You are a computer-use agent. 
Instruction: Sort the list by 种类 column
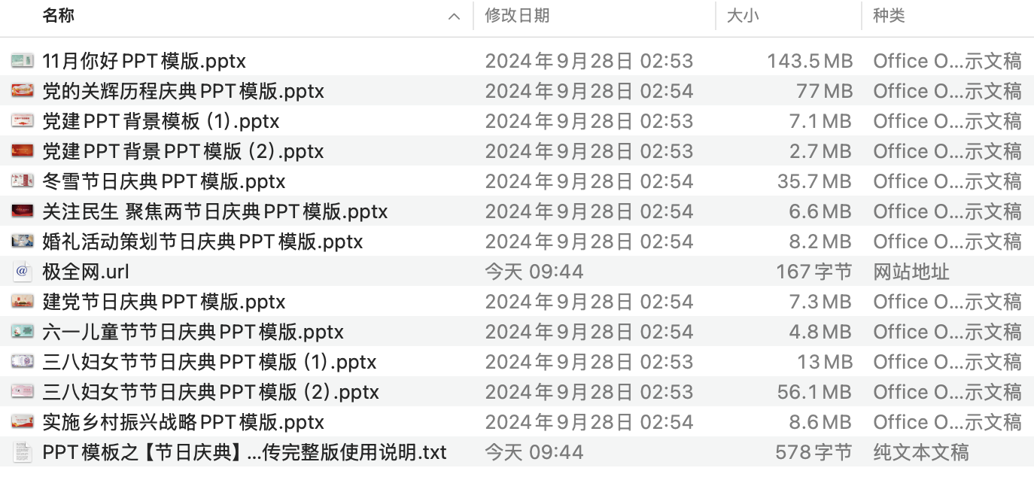click(x=889, y=16)
